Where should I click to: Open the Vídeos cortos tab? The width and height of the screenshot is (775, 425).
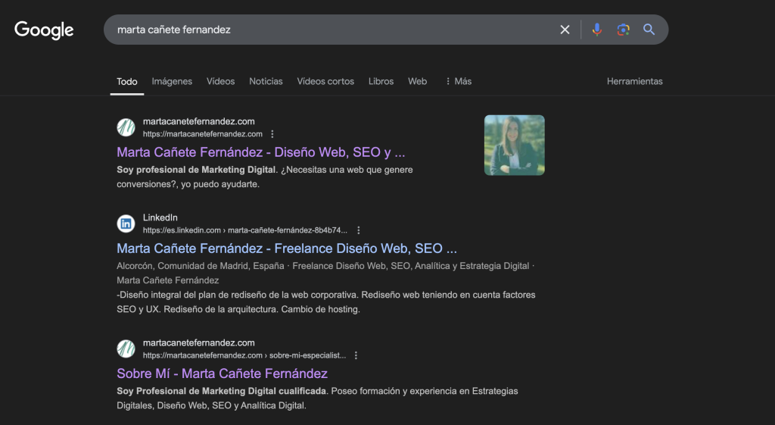pyautogui.click(x=325, y=81)
